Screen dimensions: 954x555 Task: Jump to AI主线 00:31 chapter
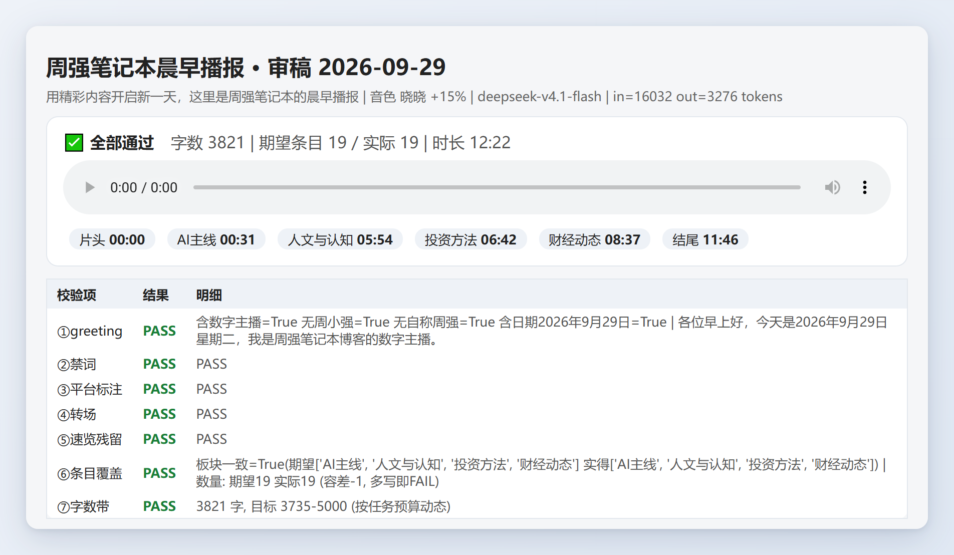pyautogui.click(x=216, y=239)
